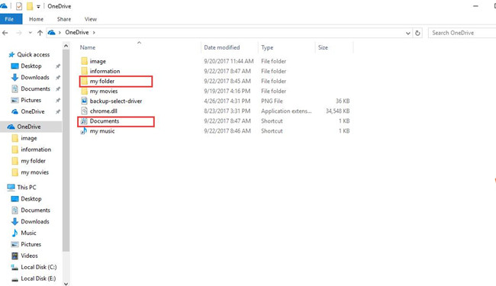This screenshot has width=496, height=286.
Task: Select the OneDrive root node in navigation pane
Action: tap(29, 127)
